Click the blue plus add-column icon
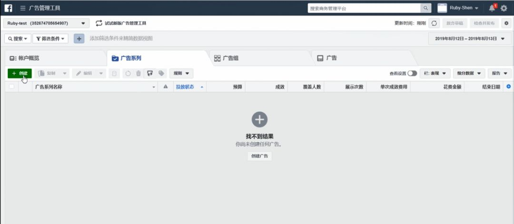 (508, 87)
